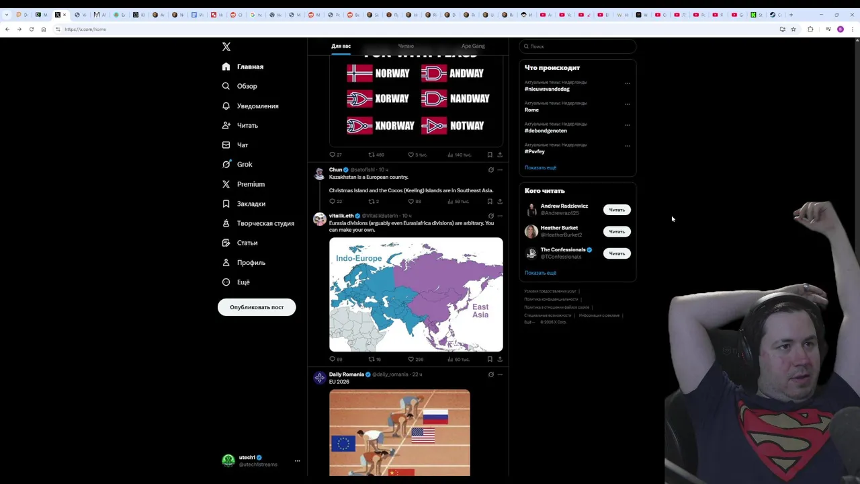Switch to Ape Gang tab

(473, 46)
